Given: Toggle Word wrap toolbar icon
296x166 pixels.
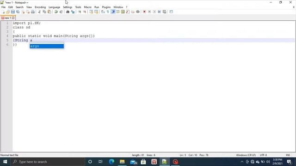Looking at the screenshot, I should (x=103, y=12).
